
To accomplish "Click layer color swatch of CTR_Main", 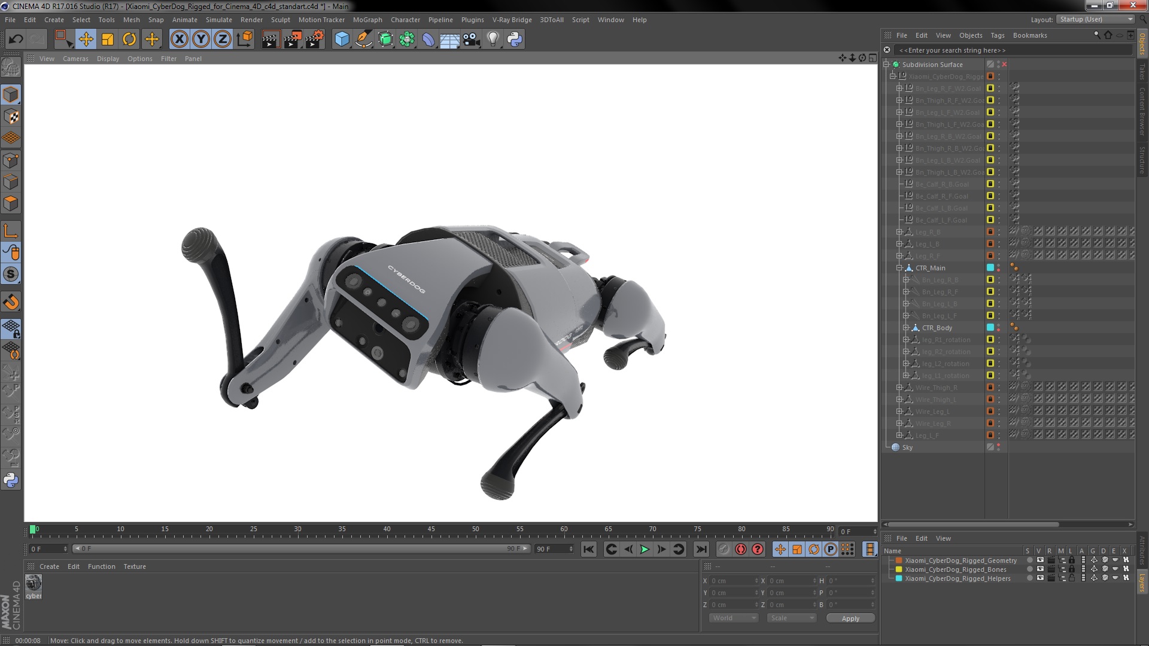I will (x=990, y=268).
